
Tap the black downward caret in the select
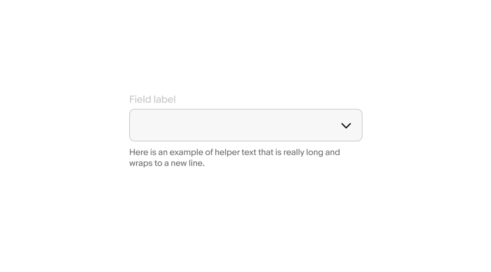tap(346, 126)
